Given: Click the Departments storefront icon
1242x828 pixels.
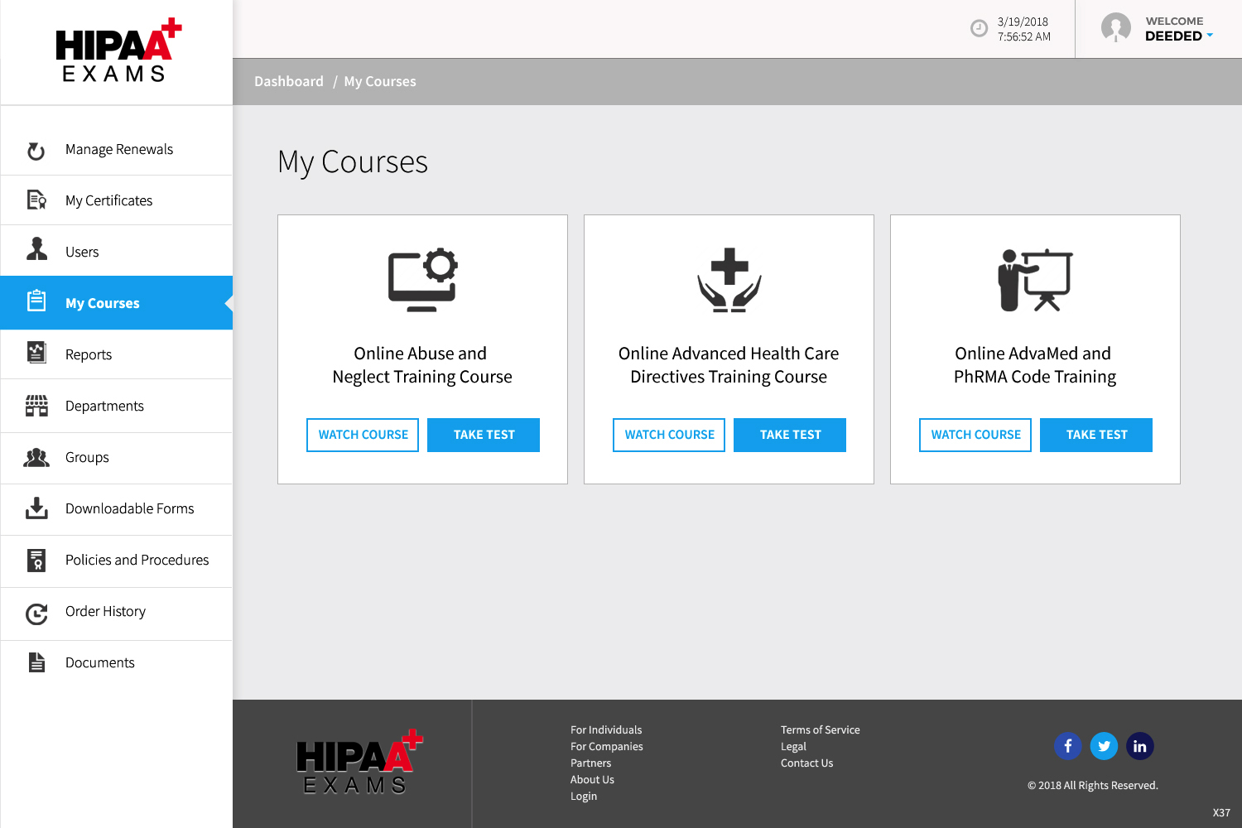Looking at the screenshot, I should 36,405.
